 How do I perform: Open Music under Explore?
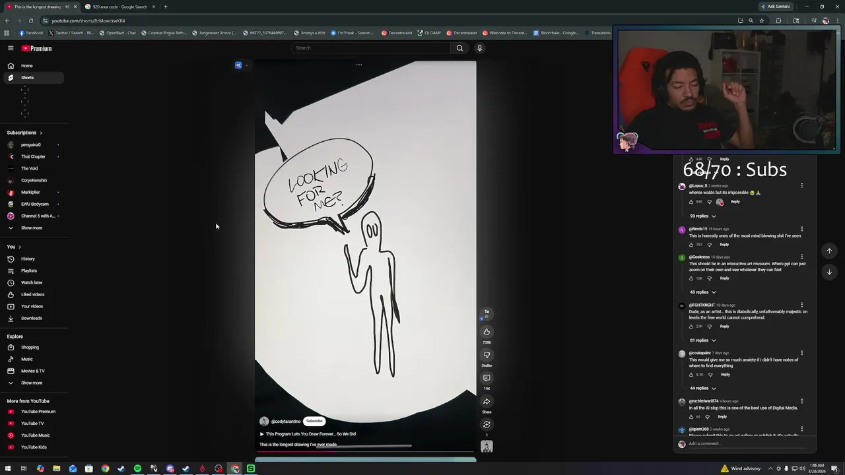pos(32,359)
